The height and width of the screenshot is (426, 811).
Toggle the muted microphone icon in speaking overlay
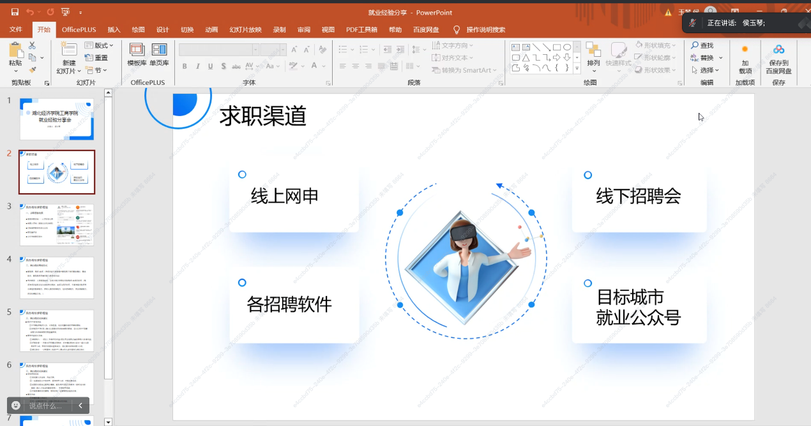pos(694,23)
